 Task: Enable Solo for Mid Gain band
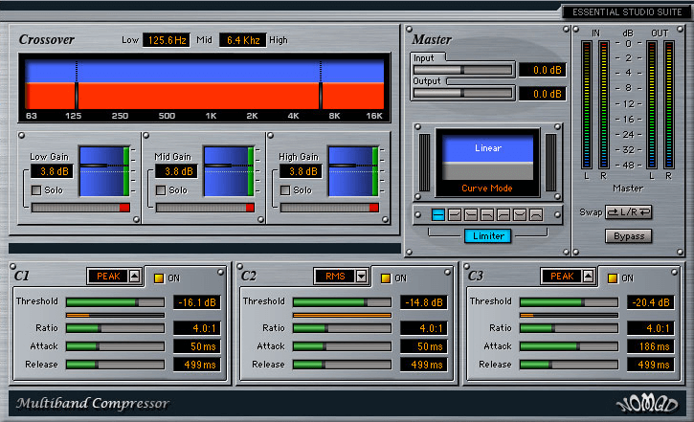pyautogui.click(x=161, y=190)
